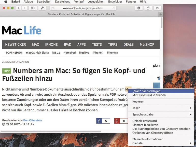
Task: Select Optionen von Ghostery öffnen
Action: point(161,133)
